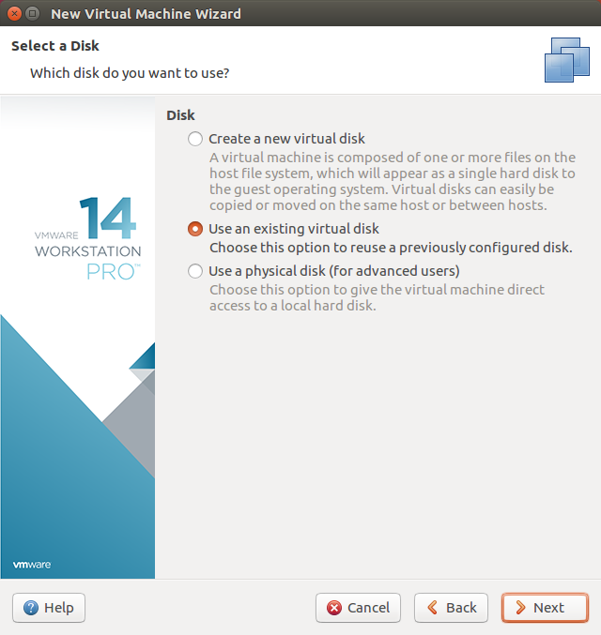Click the Use a physical disk label text
The height and width of the screenshot is (635, 601).
(x=334, y=271)
